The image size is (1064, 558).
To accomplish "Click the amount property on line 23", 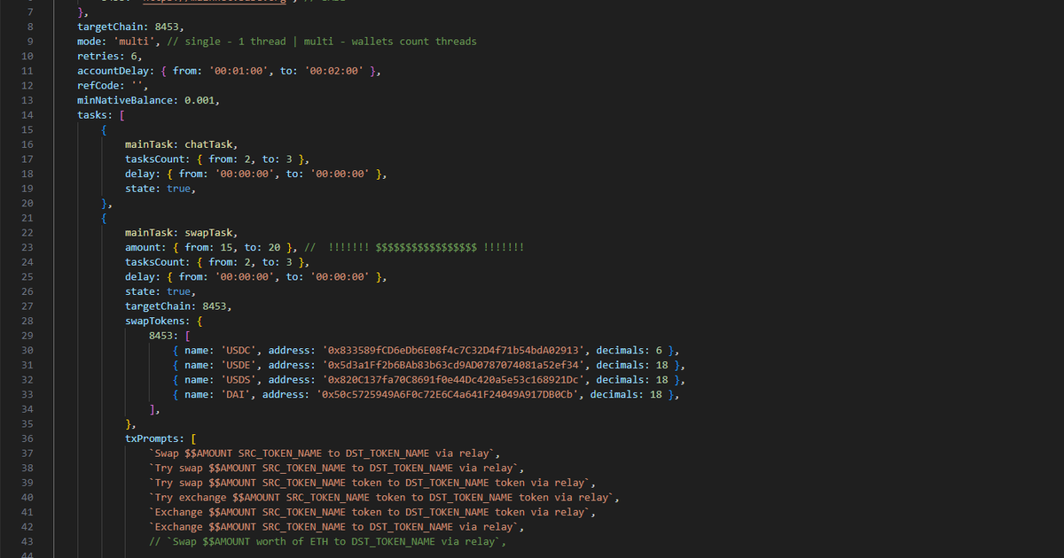I will click(x=143, y=247).
